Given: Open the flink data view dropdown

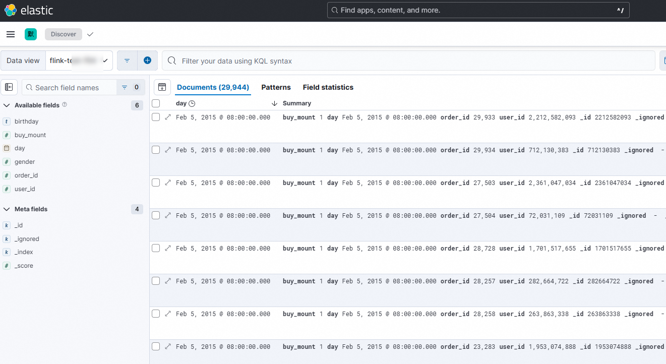Looking at the screenshot, I should (x=79, y=60).
